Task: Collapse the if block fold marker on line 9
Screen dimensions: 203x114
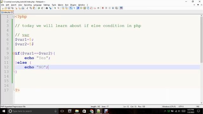Action: coord(14,53)
